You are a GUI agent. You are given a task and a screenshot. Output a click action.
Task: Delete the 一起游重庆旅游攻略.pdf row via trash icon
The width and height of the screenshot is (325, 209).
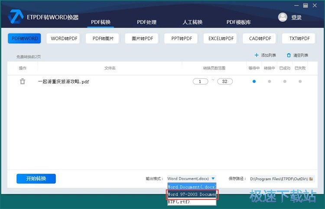tap(23, 81)
